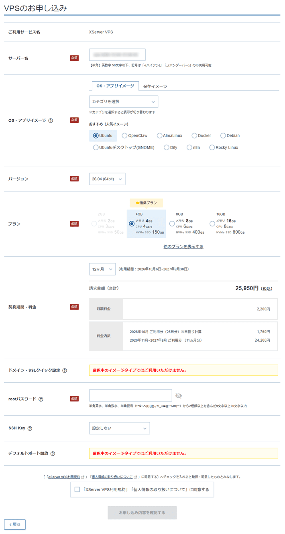This screenshot has height=534, width=285.
Task: Click the サーバー名 input field
Action: (117, 55)
